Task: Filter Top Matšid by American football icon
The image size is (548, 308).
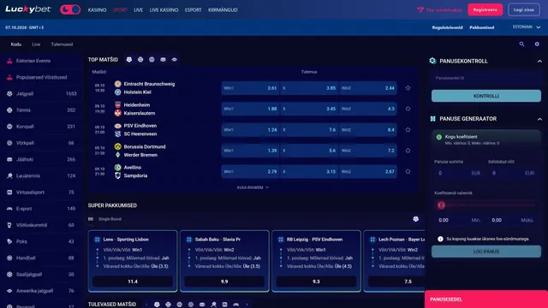Action: point(175,60)
